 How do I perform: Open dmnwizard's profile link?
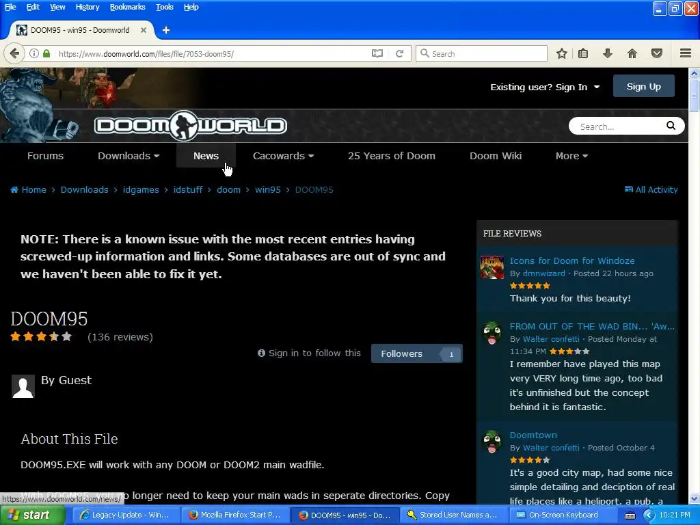click(543, 273)
